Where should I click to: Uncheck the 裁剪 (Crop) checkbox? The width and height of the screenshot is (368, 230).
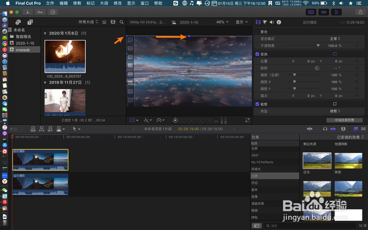click(256, 104)
